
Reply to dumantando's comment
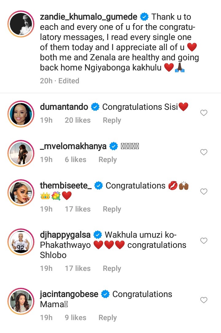(x=112, y=120)
